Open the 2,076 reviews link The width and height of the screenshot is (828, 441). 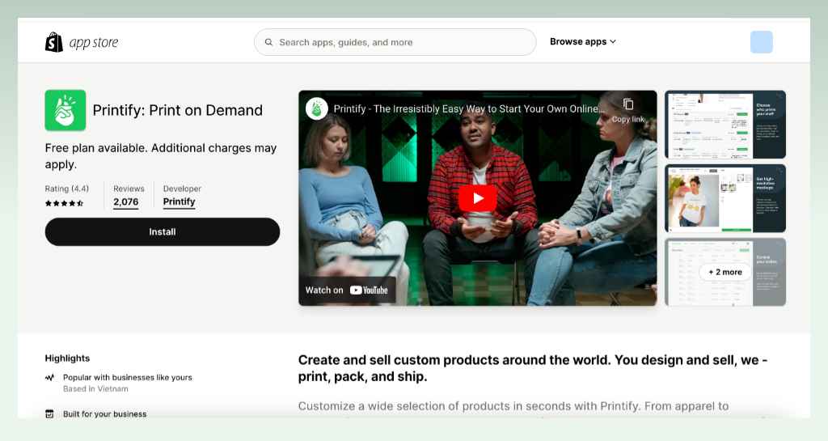coord(125,202)
